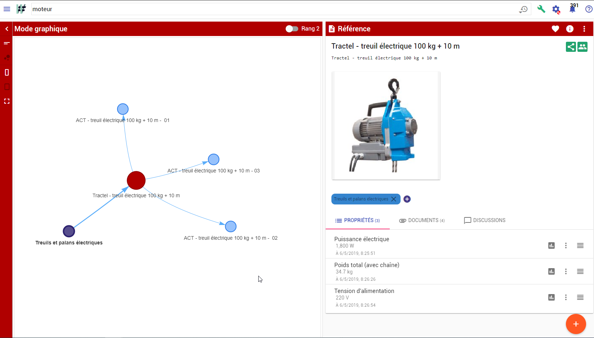Click the green share icon
594x338 pixels.
pos(571,47)
